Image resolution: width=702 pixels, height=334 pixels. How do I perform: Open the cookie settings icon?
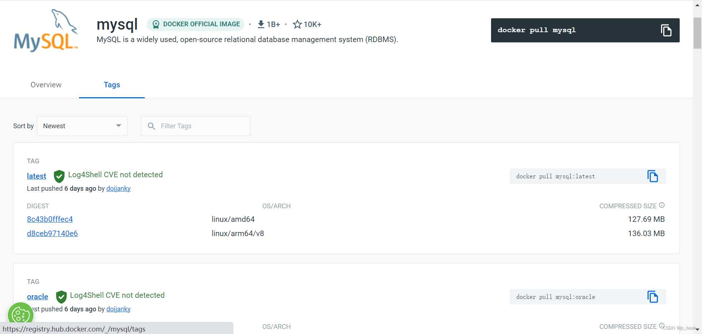point(20,315)
